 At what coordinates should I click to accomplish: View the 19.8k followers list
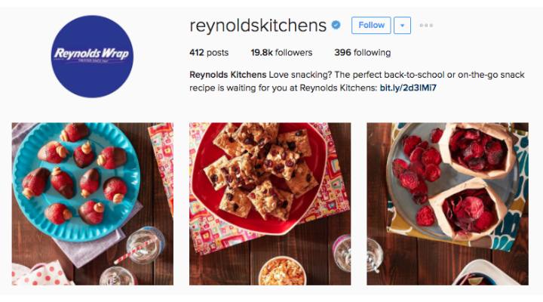(x=281, y=53)
